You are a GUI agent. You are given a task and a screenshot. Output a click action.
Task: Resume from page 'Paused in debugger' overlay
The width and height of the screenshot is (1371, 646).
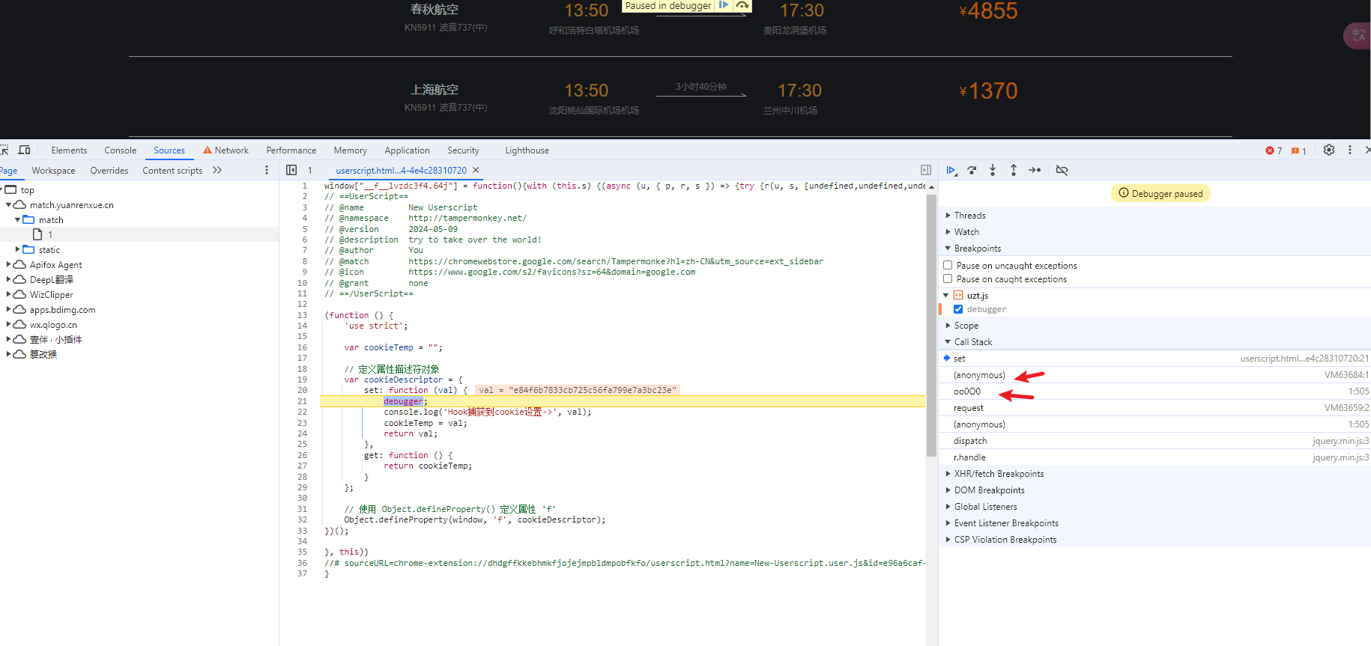click(724, 5)
